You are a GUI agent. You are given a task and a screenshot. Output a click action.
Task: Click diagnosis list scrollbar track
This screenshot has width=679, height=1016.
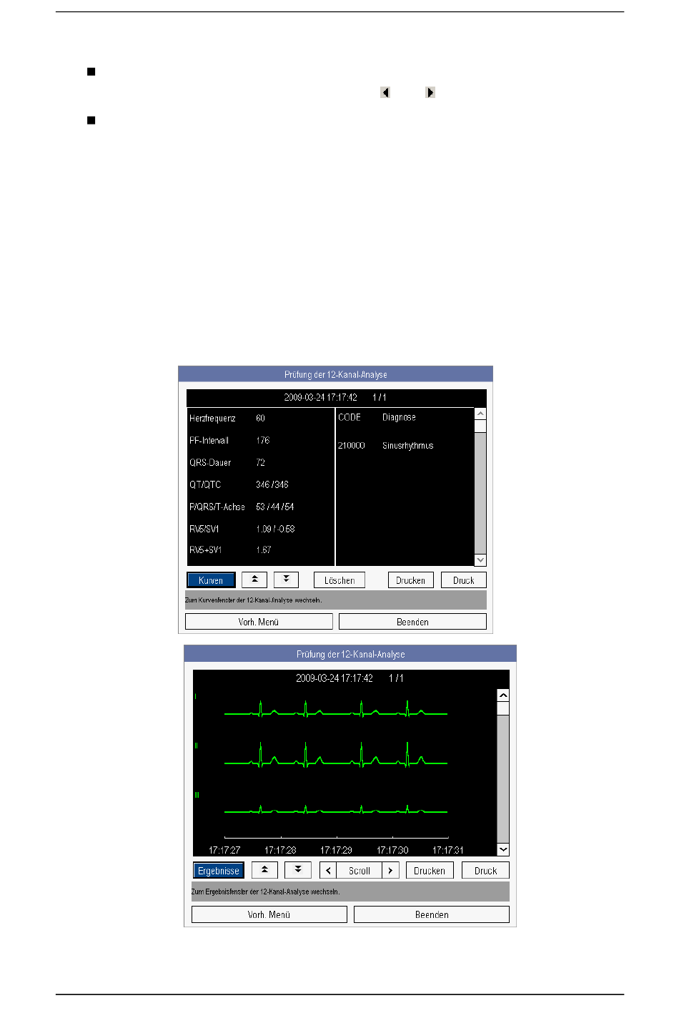pyautogui.click(x=480, y=494)
